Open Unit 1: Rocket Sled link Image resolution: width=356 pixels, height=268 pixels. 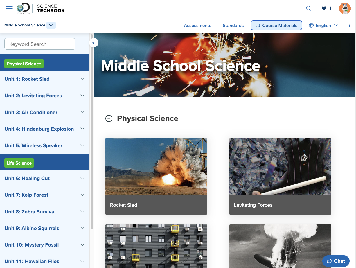27,79
